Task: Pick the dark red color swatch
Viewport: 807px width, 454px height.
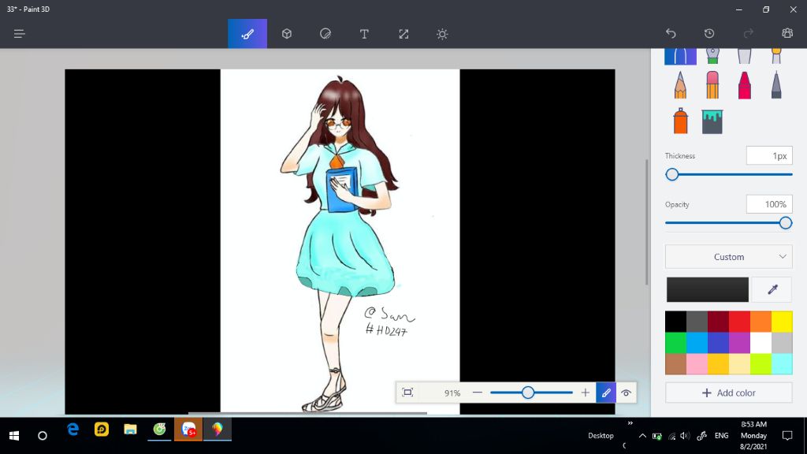Action: point(718,322)
